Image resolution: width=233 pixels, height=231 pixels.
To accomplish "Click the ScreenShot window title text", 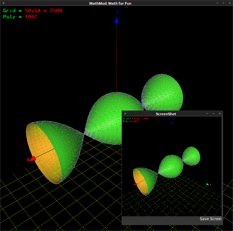I will 166,114.
